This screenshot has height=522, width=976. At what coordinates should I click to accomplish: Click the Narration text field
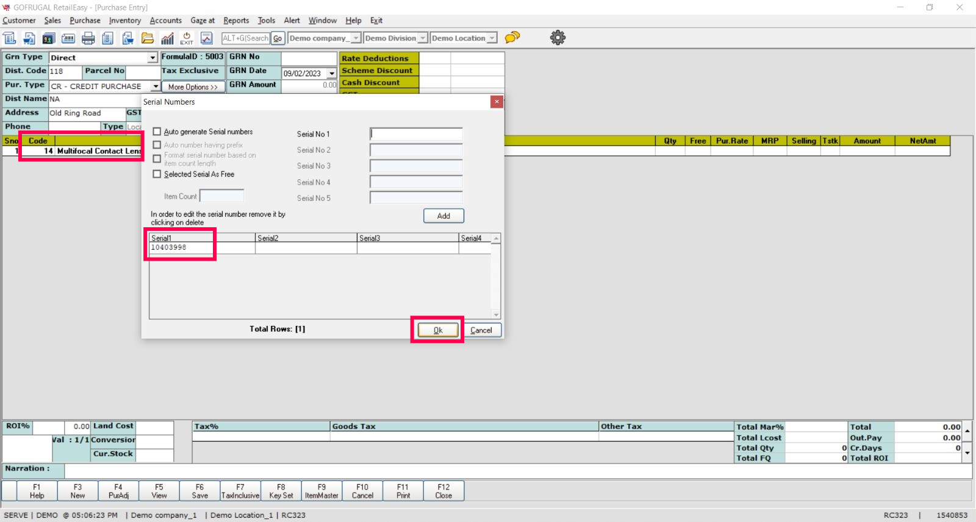518,471
